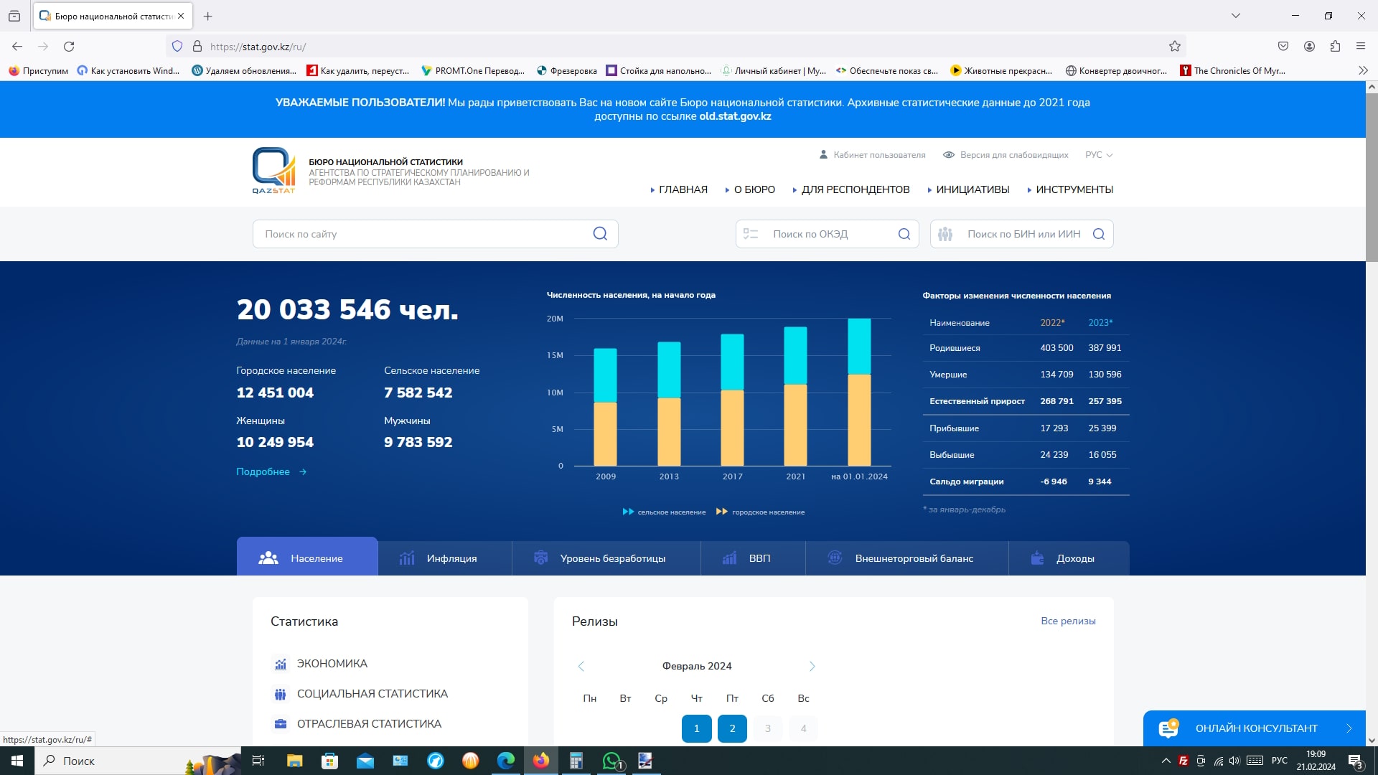This screenshot has height=775, width=1378.
Task: Expand the ИНСТРУМЕНТЫ menu
Action: (1074, 189)
